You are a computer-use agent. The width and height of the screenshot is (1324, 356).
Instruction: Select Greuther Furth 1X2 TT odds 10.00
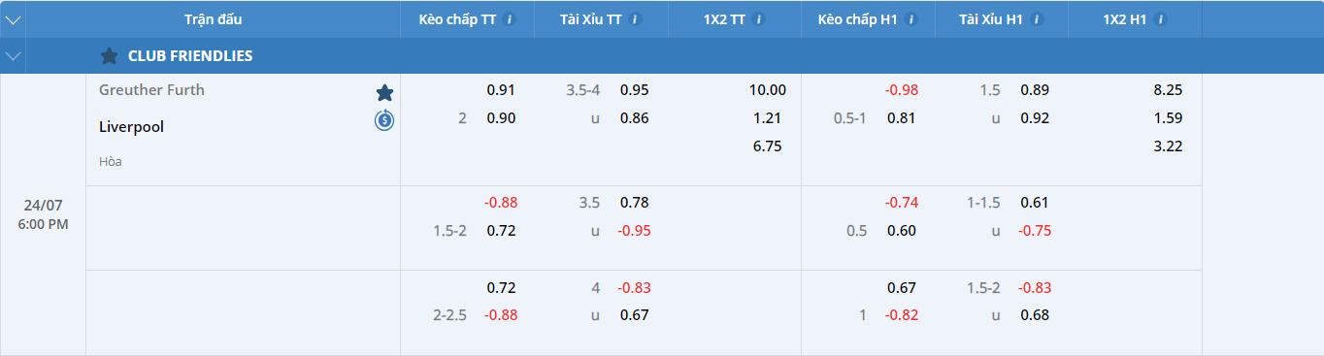tap(768, 90)
